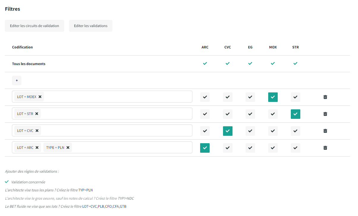Screen dimensions: 358x216
Task: Delete the LOT = ARC, TYPE = PLN row
Action: coord(325,148)
